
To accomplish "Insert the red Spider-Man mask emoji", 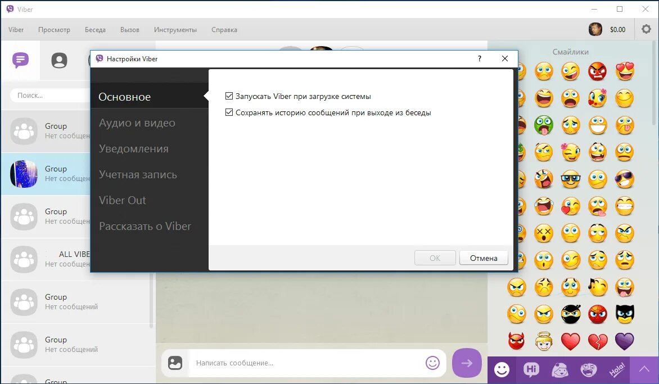I will point(597,314).
